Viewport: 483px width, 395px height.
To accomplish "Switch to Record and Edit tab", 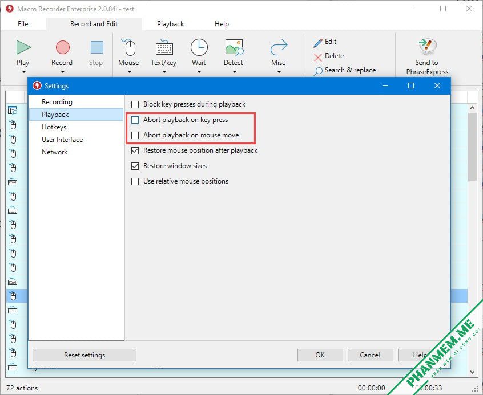I will (x=94, y=24).
